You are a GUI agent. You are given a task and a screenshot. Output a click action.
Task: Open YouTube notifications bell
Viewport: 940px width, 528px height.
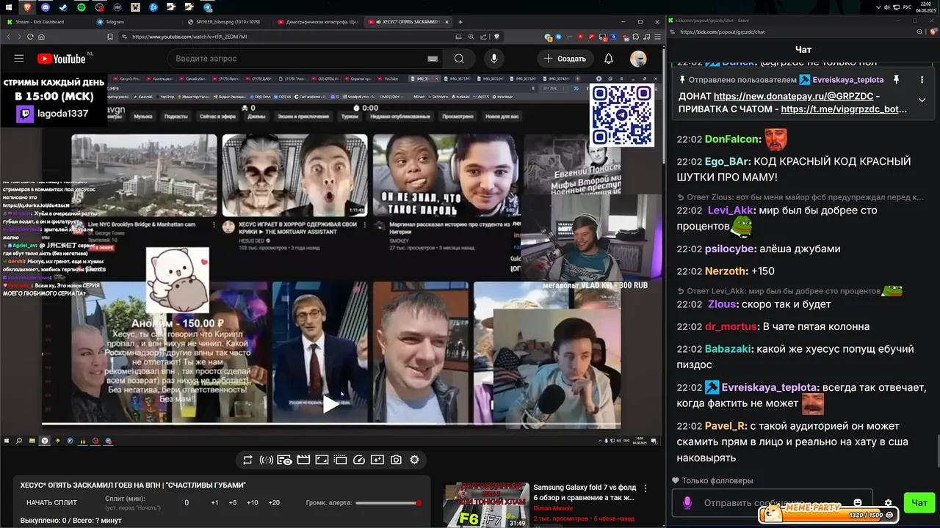tap(609, 59)
